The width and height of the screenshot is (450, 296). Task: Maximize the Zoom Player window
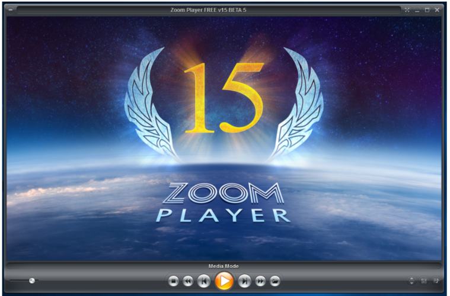click(x=427, y=10)
